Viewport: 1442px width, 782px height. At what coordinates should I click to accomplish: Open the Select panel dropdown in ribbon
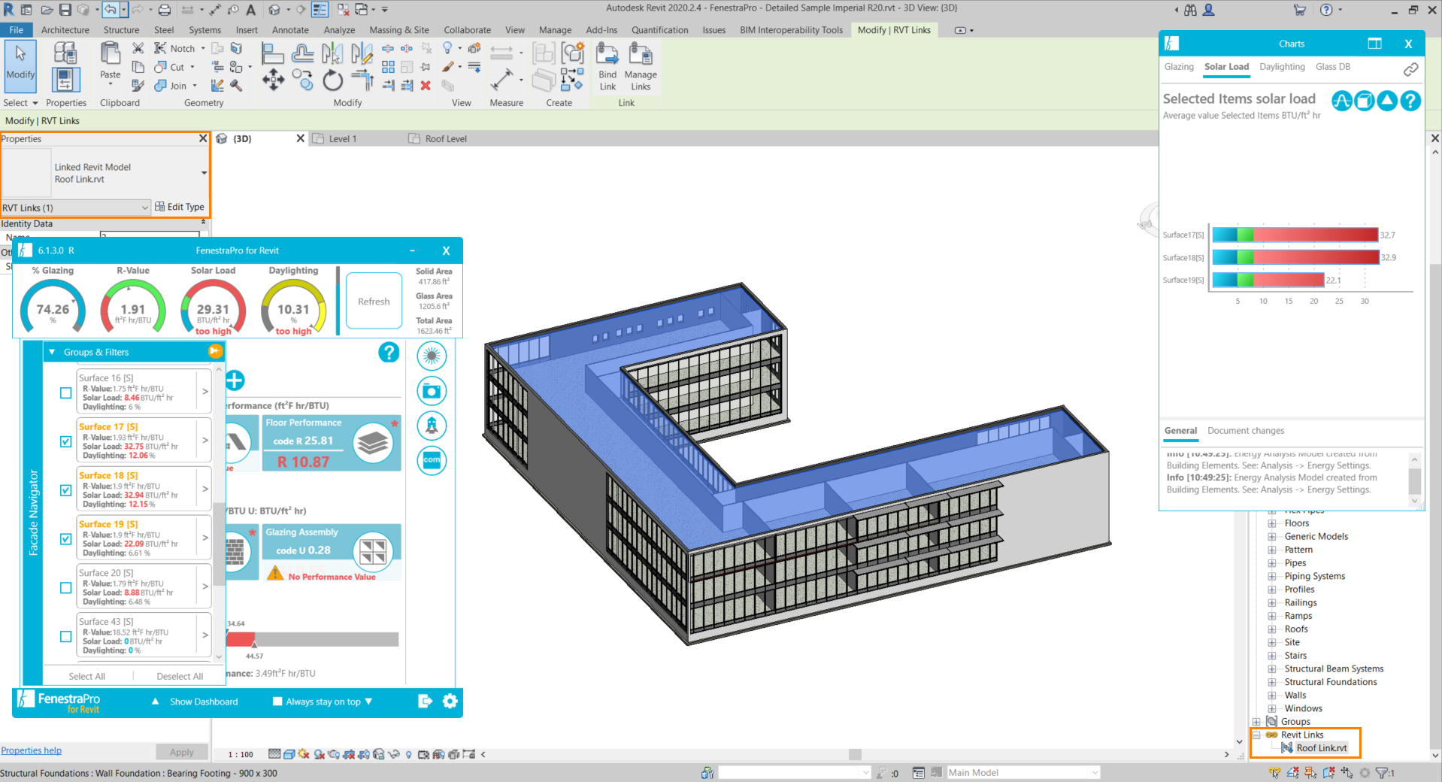click(21, 103)
